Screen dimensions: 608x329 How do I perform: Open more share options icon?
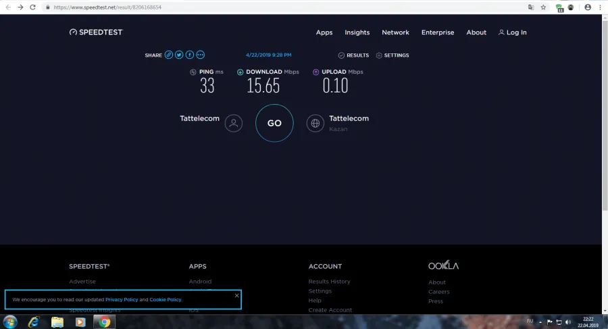pos(200,55)
